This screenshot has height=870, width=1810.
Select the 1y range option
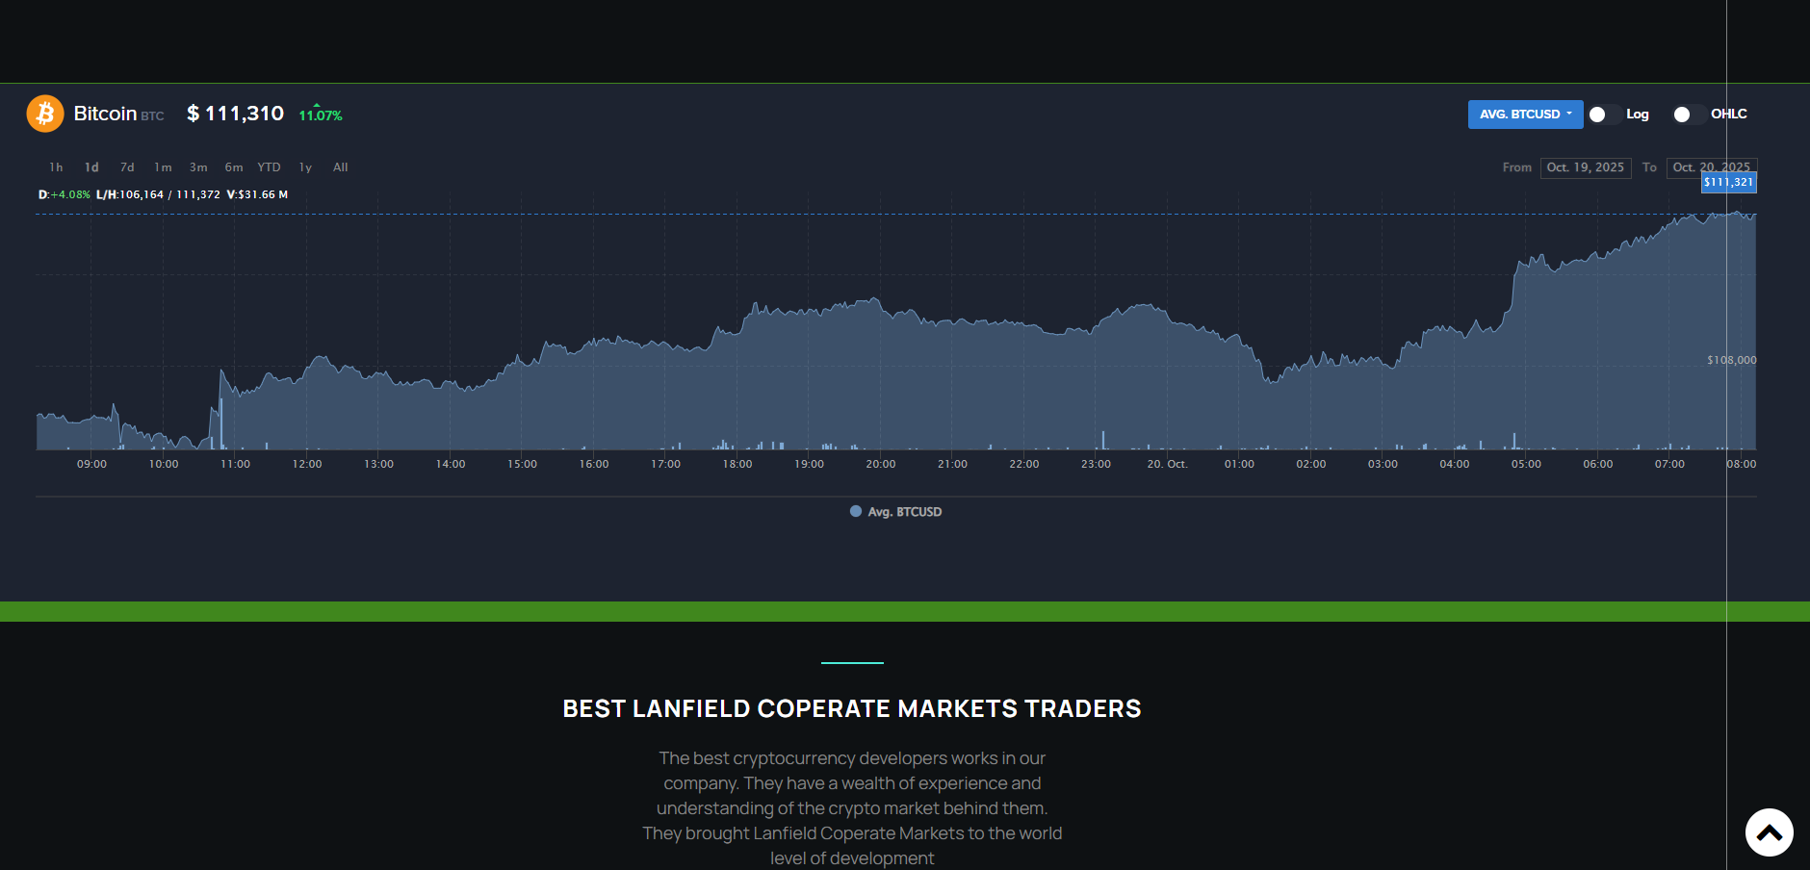[x=305, y=167]
